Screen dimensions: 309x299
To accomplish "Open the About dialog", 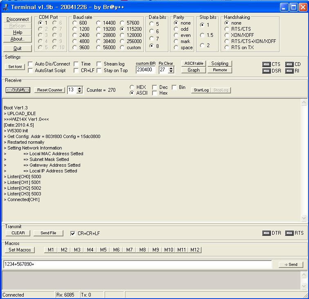I will 18,39.
